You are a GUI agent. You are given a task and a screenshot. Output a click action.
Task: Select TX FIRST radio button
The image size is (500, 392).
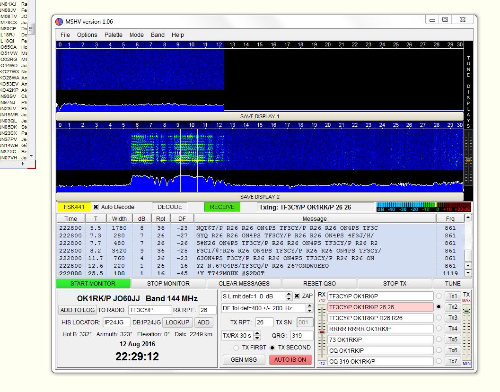click(237, 348)
